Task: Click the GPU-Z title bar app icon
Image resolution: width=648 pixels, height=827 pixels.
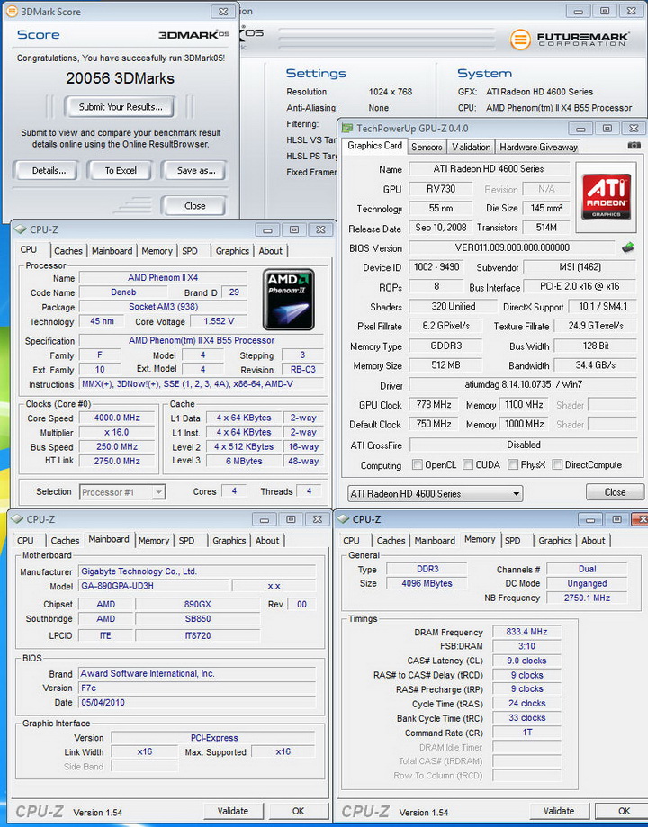Action: 347,128
